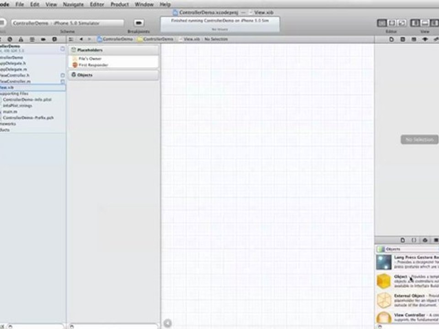439x329 pixels.
Task: Select the ControllerDemo project root in navigator
Action: tap(33, 48)
